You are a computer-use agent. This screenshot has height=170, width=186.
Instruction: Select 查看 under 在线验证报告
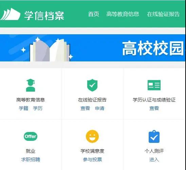[x=85, y=108]
